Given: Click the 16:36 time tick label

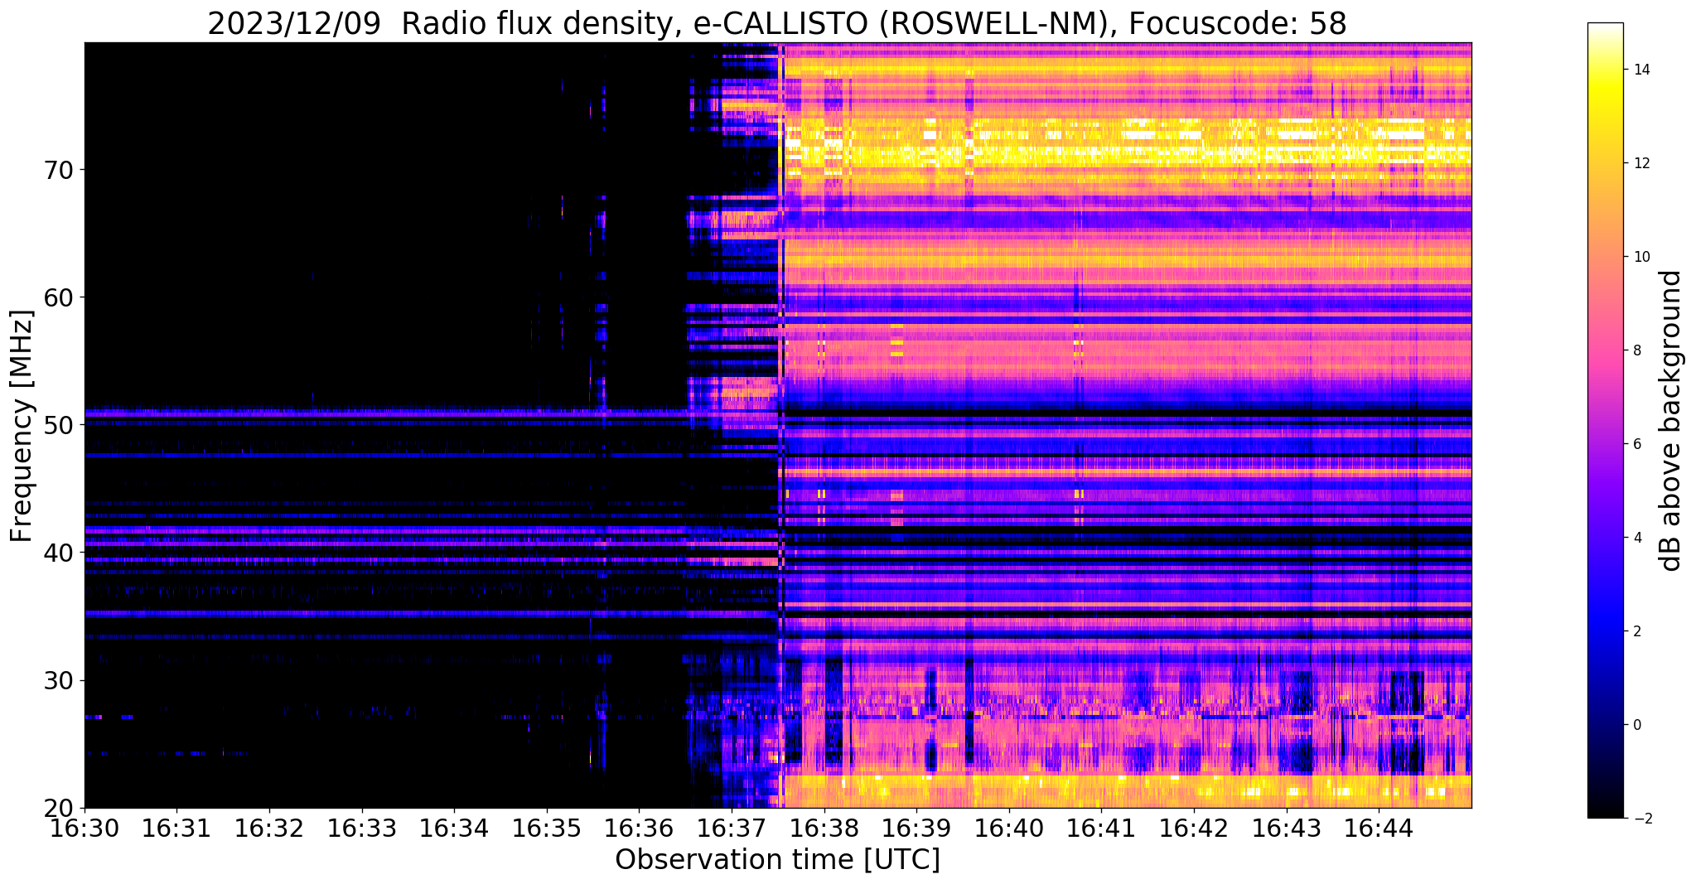Looking at the screenshot, I should 639,827.
